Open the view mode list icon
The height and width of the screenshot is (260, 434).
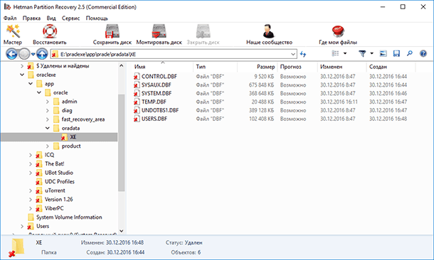(335, 53)
